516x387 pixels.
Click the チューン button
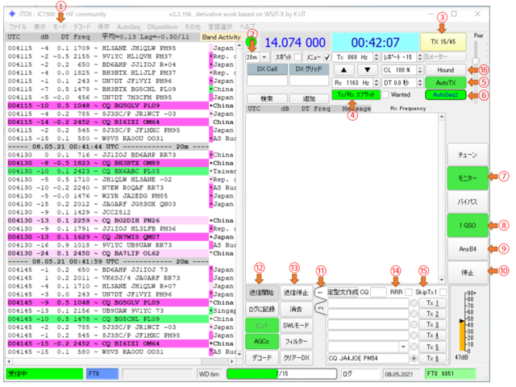468,154
